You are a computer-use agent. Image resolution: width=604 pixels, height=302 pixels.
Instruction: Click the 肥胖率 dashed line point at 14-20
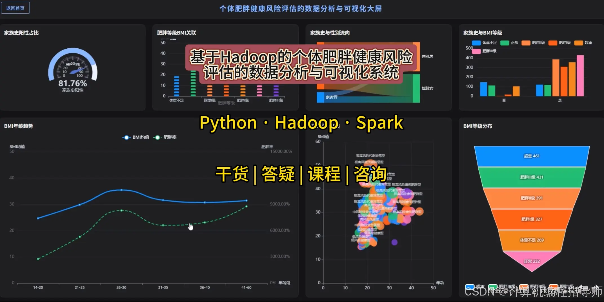(38, 259)
